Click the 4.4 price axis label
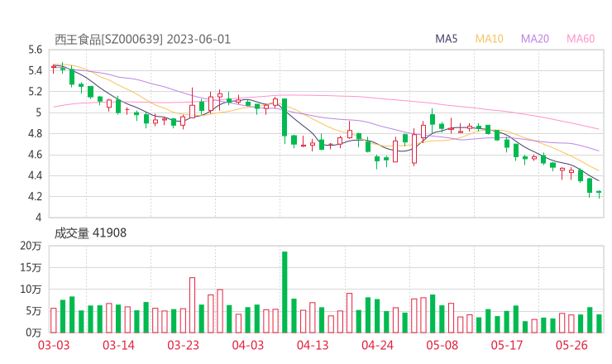The width and height of the screenshot is (612, 364). click(35, 175)
